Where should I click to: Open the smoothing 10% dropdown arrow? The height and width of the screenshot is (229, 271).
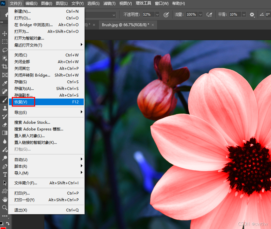pos(244,15)
